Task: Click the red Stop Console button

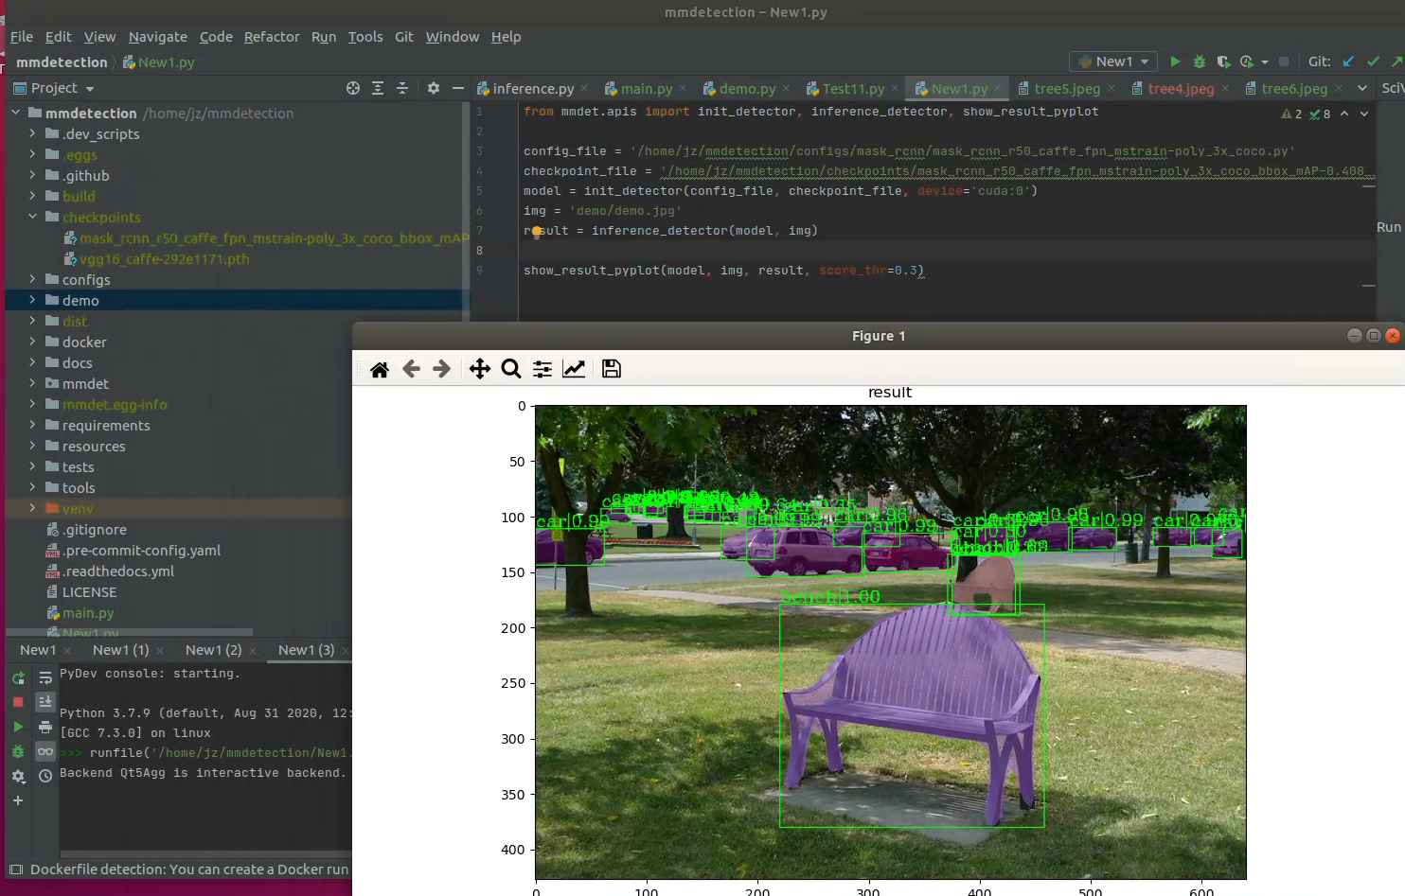Action: tap(18, 702)
